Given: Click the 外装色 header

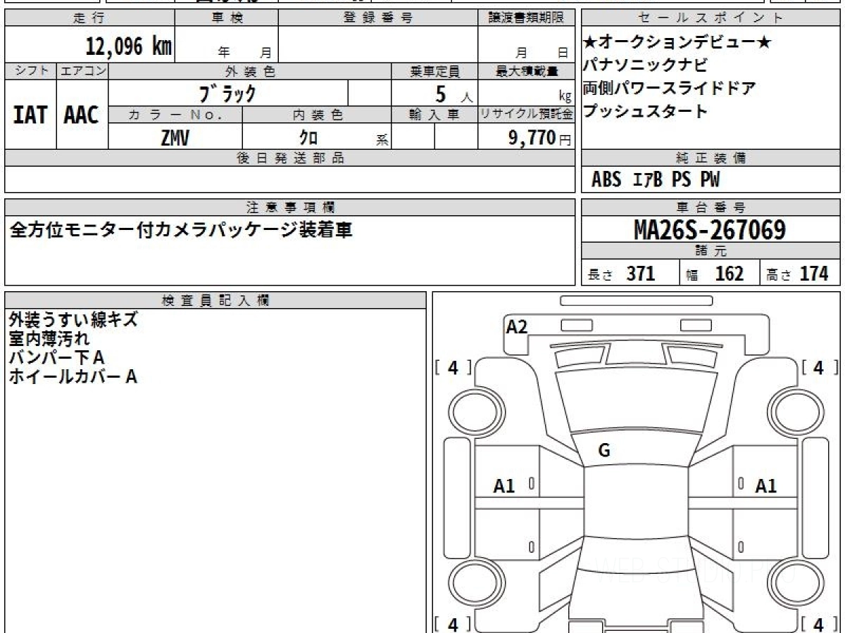Looking at the screenshot, I should tap(250, 71).
